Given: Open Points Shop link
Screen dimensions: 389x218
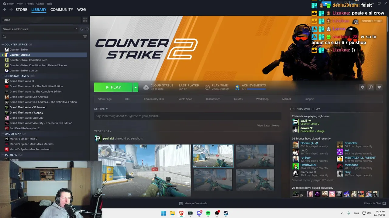Looking at the screenshot, I should [x=185, y=99].
